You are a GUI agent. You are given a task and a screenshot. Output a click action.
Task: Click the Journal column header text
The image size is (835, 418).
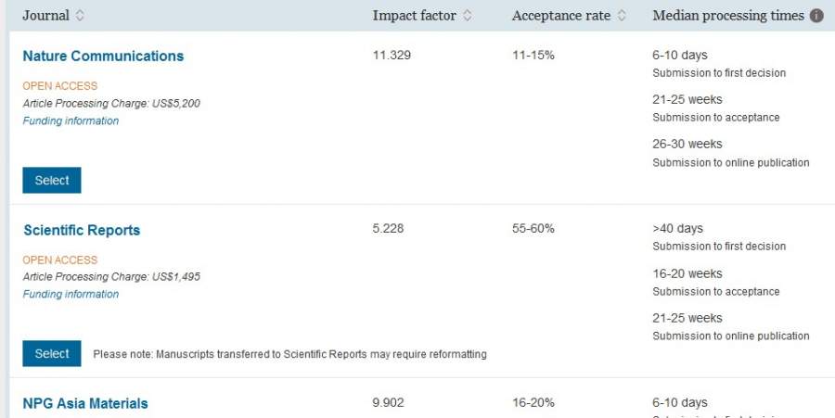point(45,16)
